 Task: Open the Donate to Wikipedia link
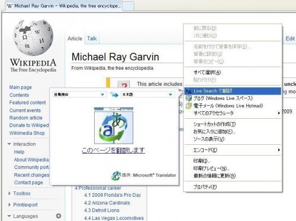[29, 125]
